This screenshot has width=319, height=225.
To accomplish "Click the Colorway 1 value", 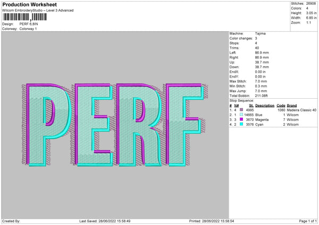I will pyautogui.click(x=30, y=29).
